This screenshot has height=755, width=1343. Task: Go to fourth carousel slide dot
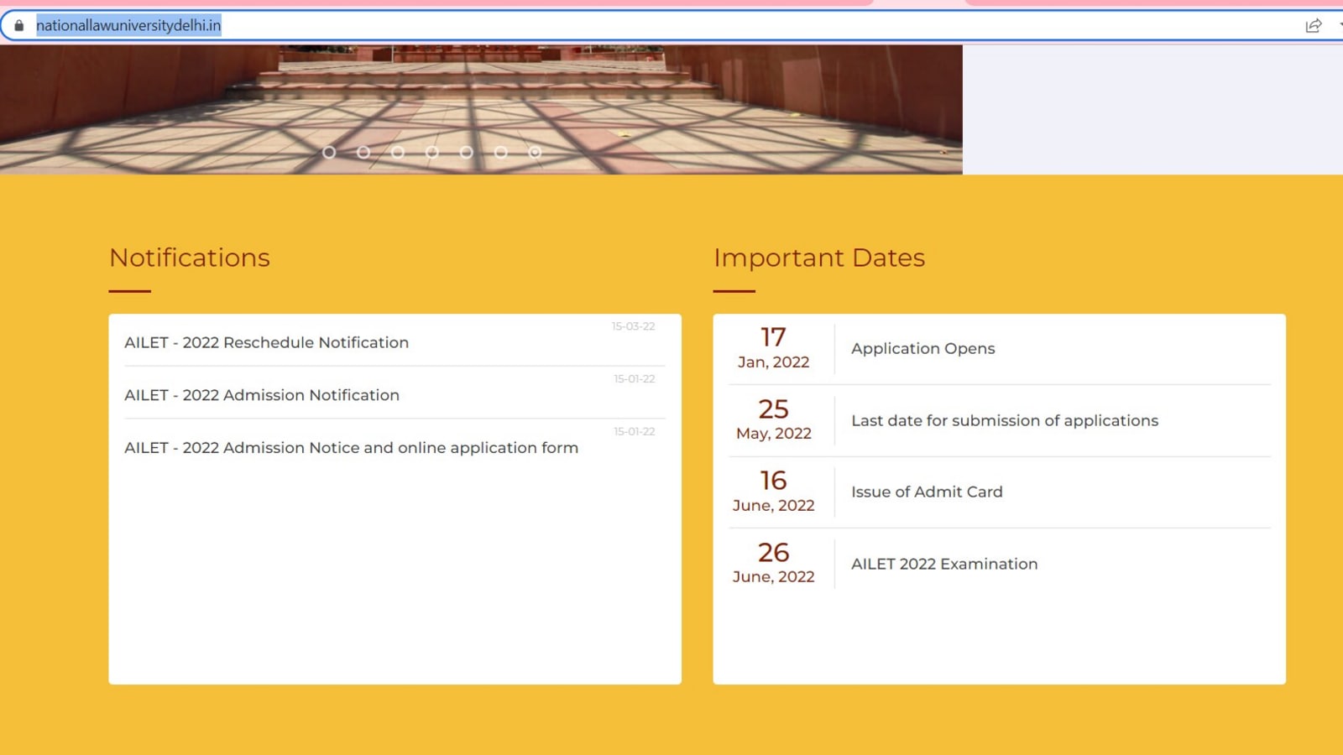pos(432,152)
